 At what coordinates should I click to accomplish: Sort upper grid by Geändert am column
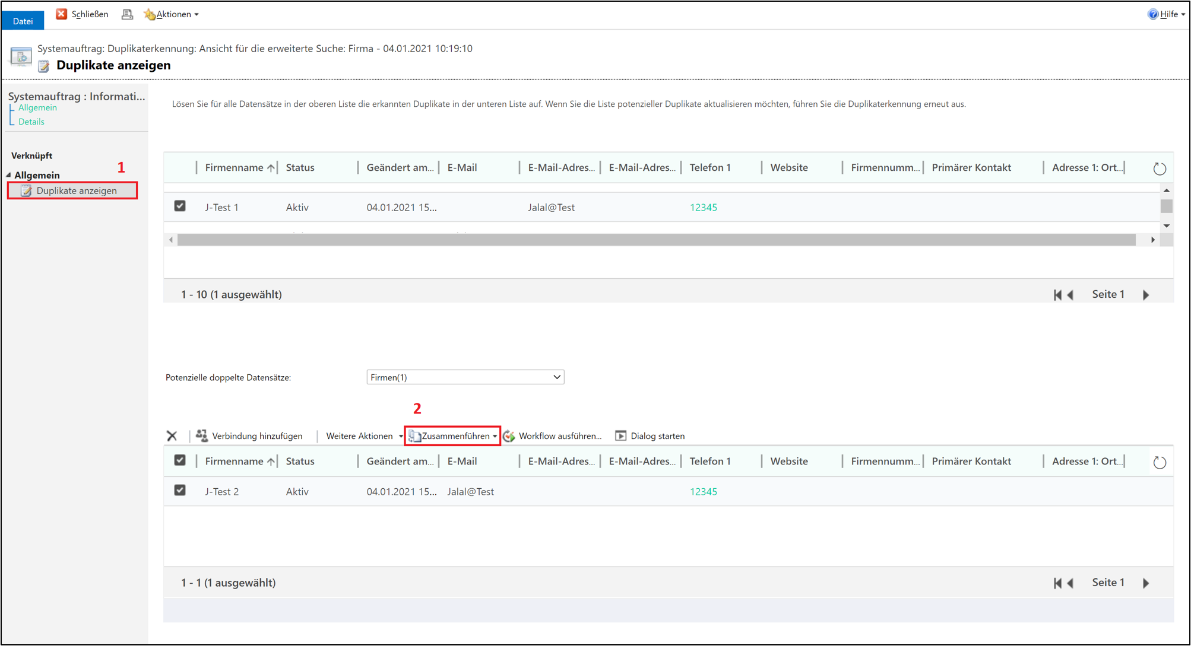[x=400, y=167]
